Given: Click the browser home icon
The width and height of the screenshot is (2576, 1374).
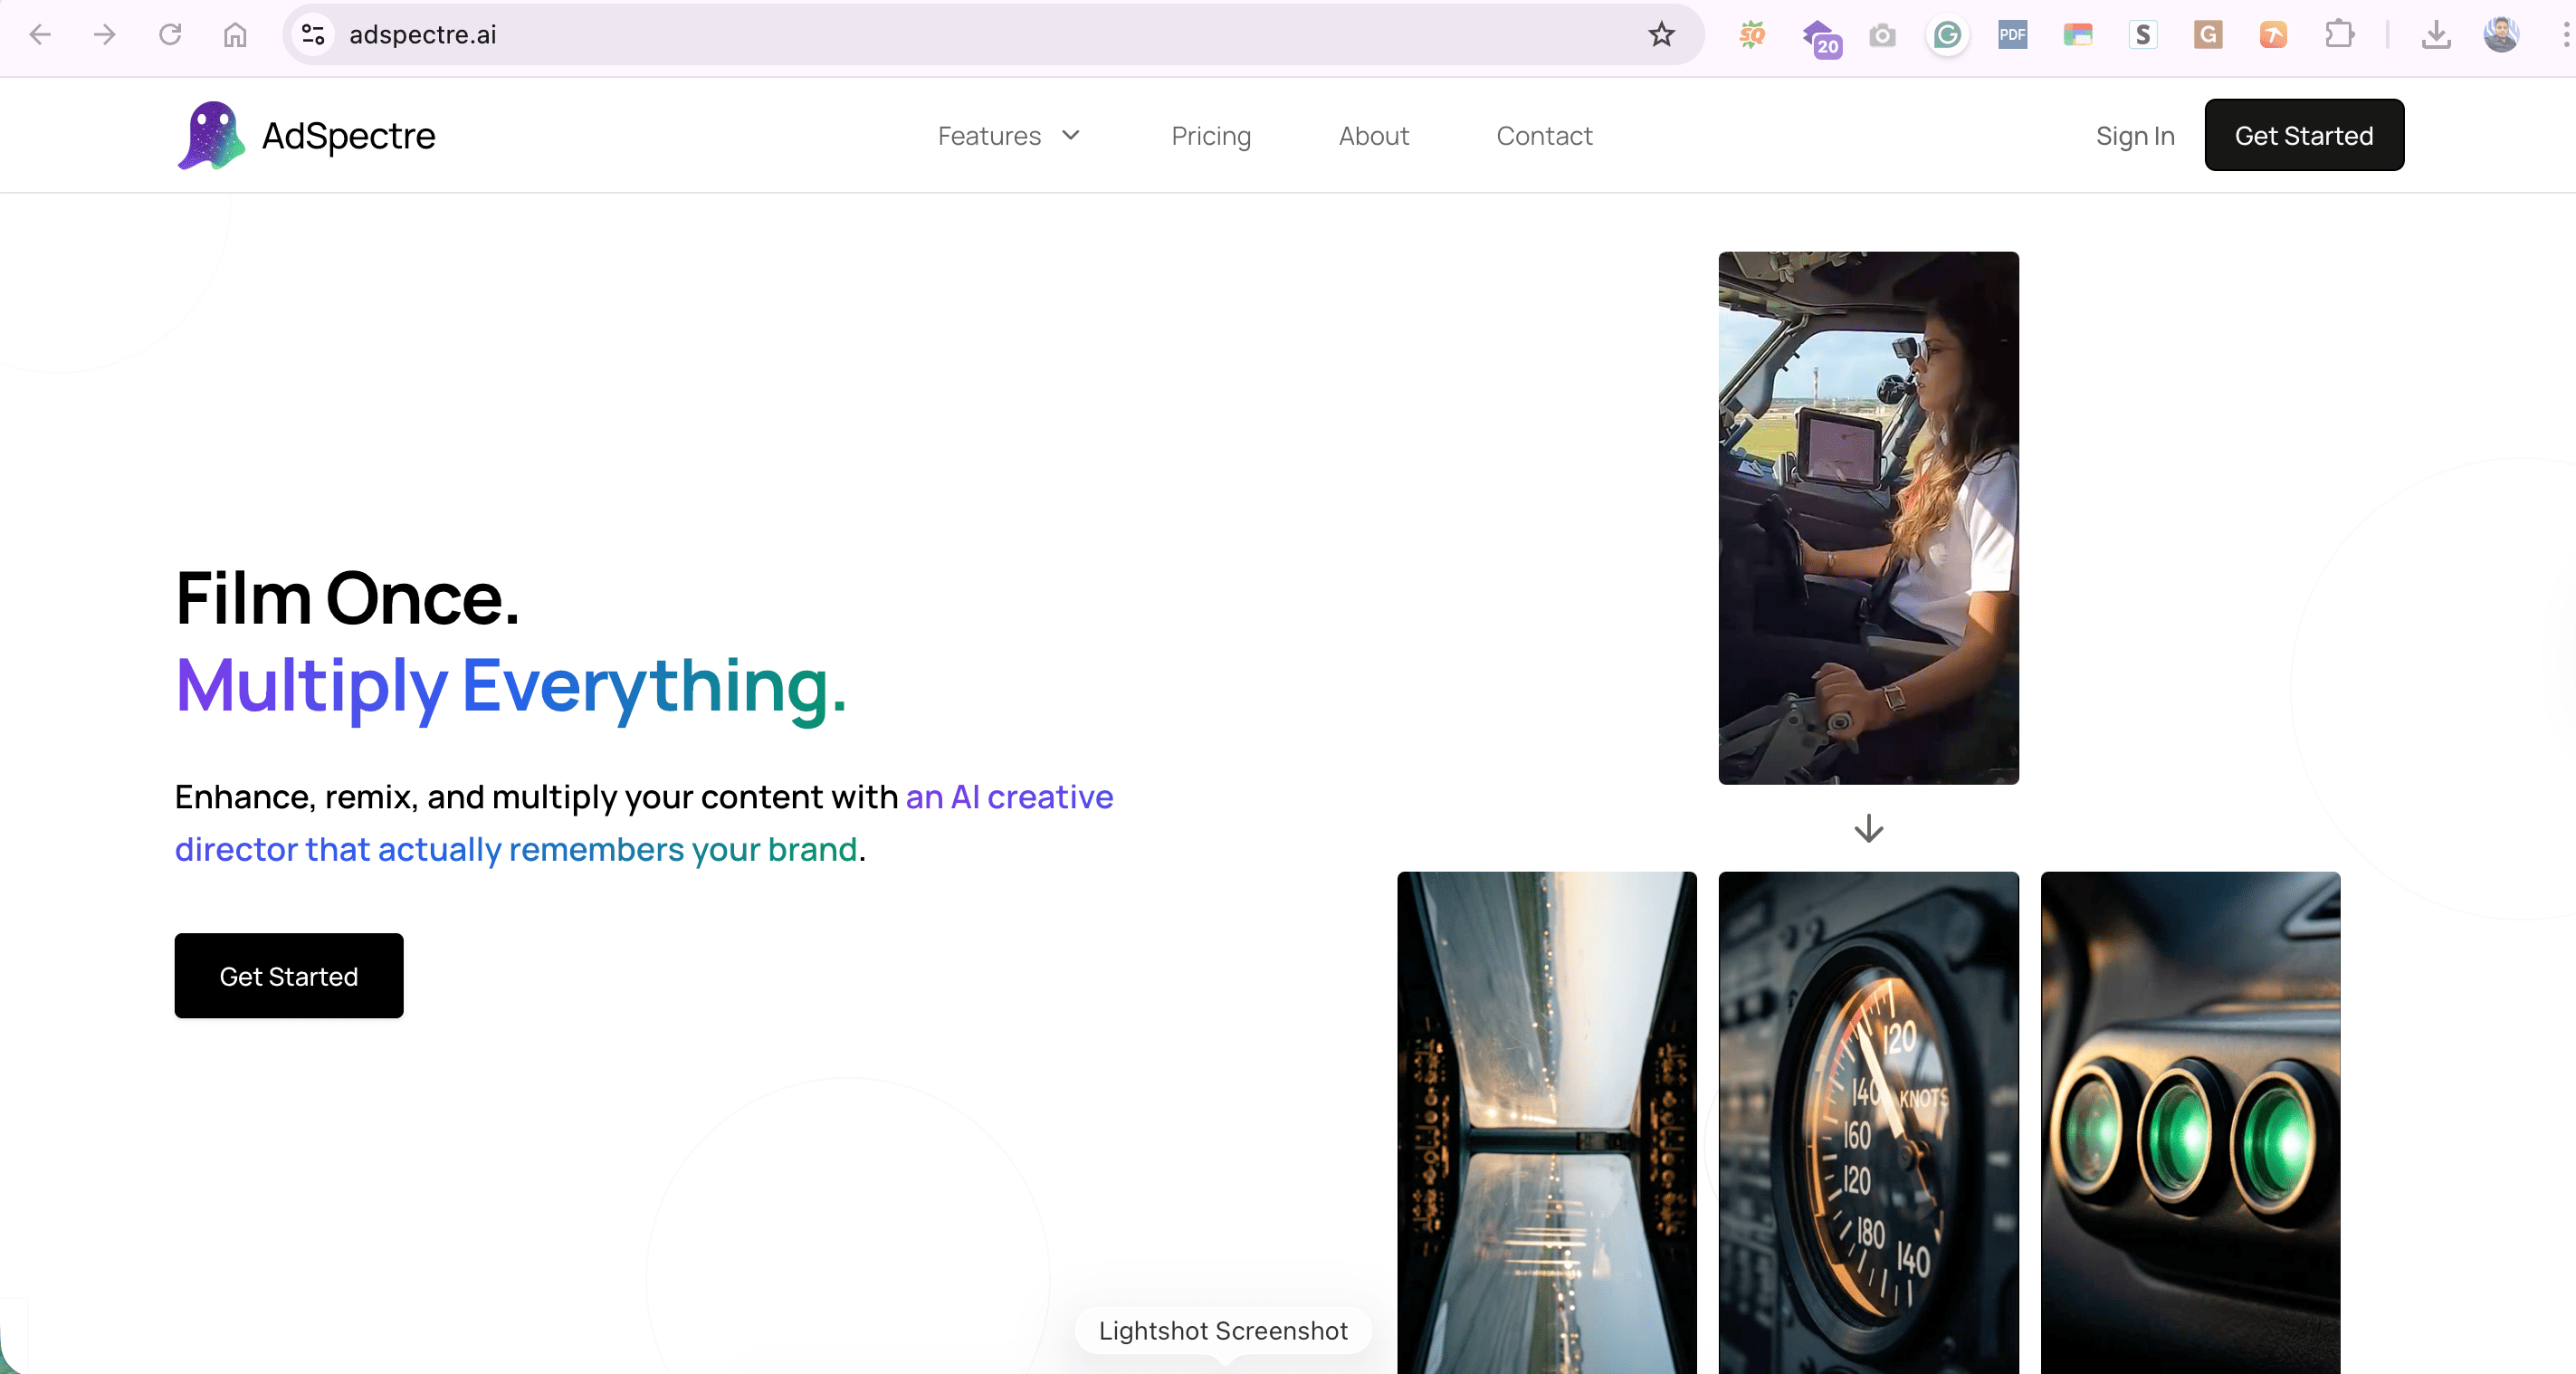Looking at the screenshot, I should coord(235,35).
